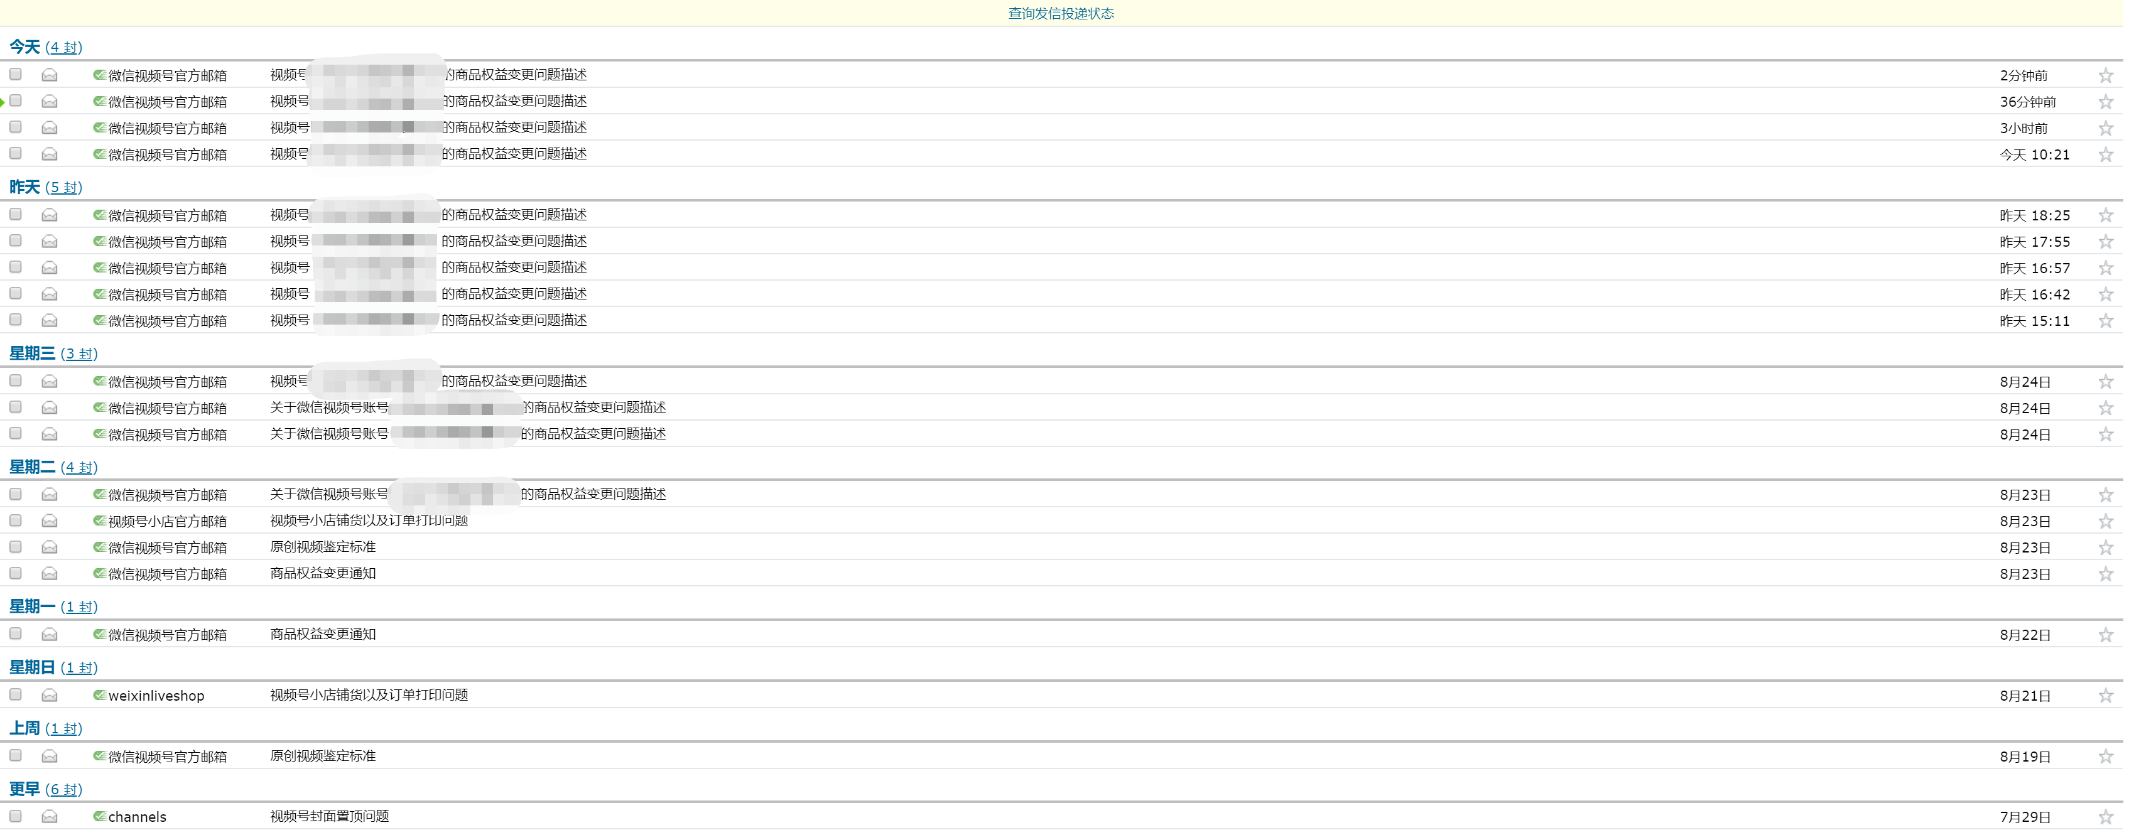Star the email received 36分钟前
This screenshot has height=830, width=2129.
click(2111, 102)
